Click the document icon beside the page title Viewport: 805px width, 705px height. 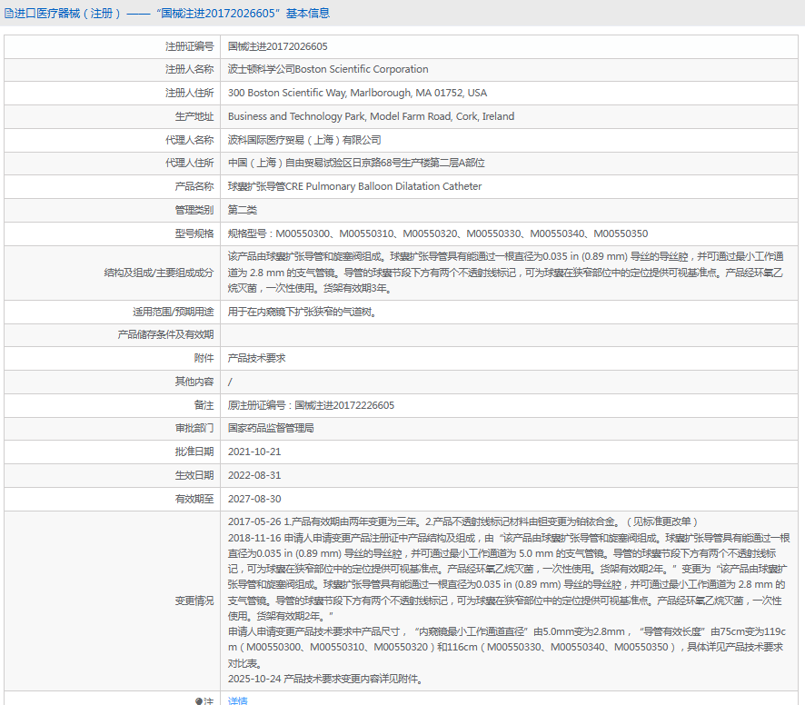coord(9,14)
